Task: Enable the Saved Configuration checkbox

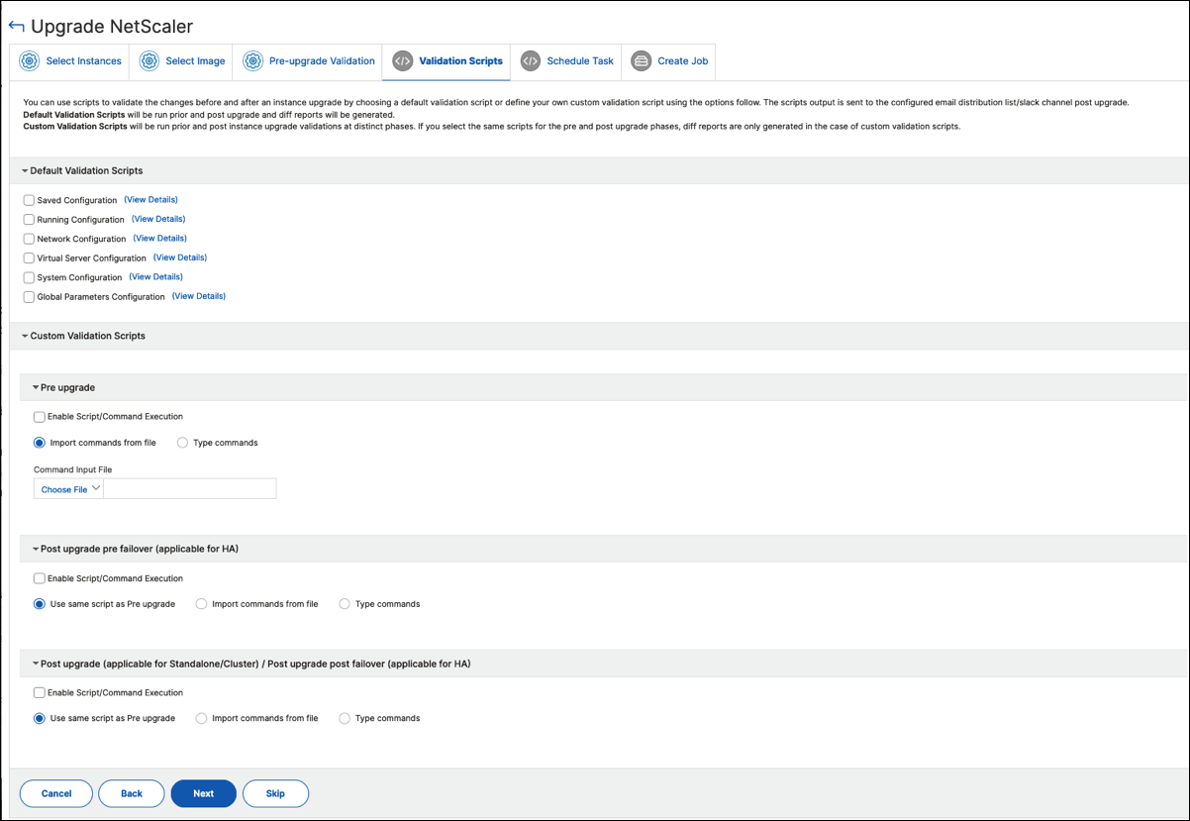Action: point(29,200)
